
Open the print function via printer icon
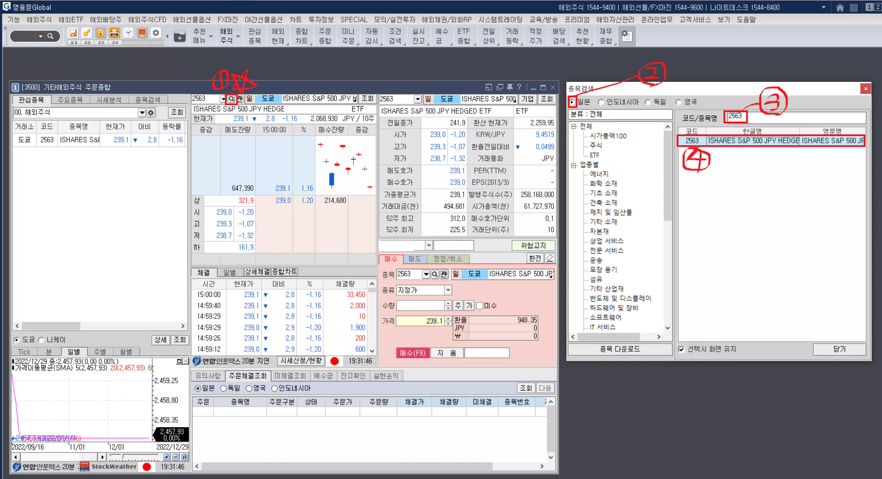point(114,33)
